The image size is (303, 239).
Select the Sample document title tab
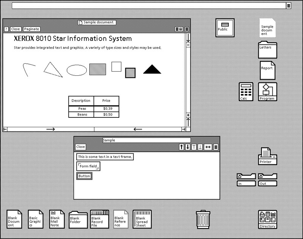click(x=97, y=22)
